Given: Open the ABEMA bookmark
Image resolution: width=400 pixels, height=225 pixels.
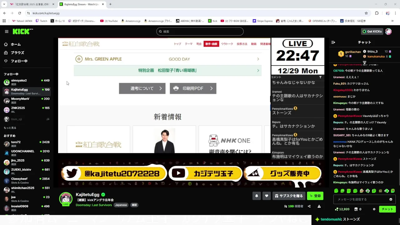Looking at the screenshot, I should (x=190, y=21).
